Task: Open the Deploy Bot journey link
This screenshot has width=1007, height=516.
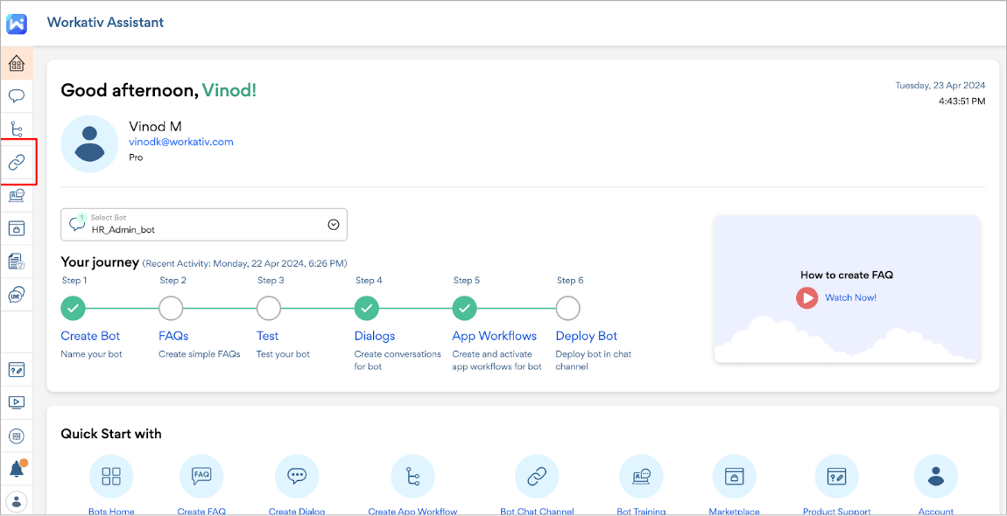Action: pyautogui.click(x=587, y=337)
